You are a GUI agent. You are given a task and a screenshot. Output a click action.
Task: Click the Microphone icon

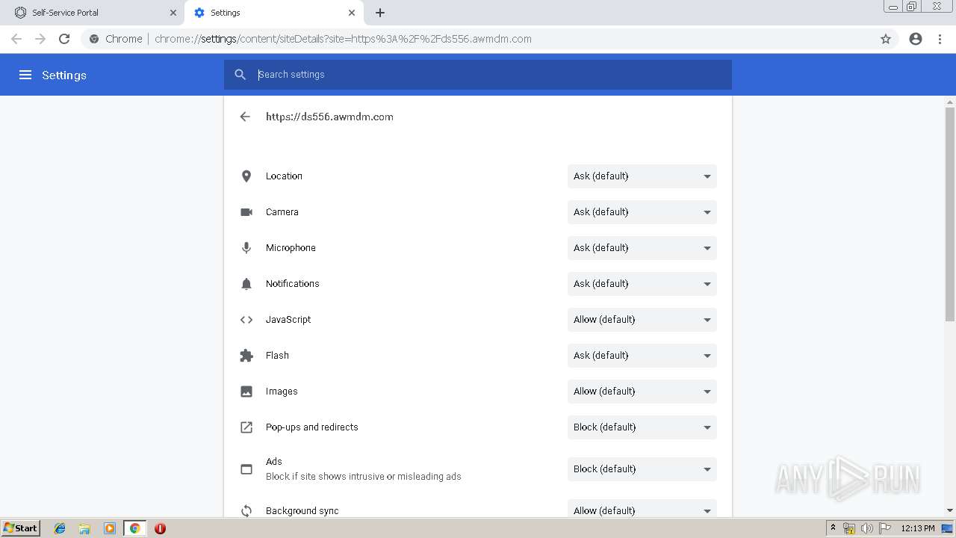tap(246, 248)
